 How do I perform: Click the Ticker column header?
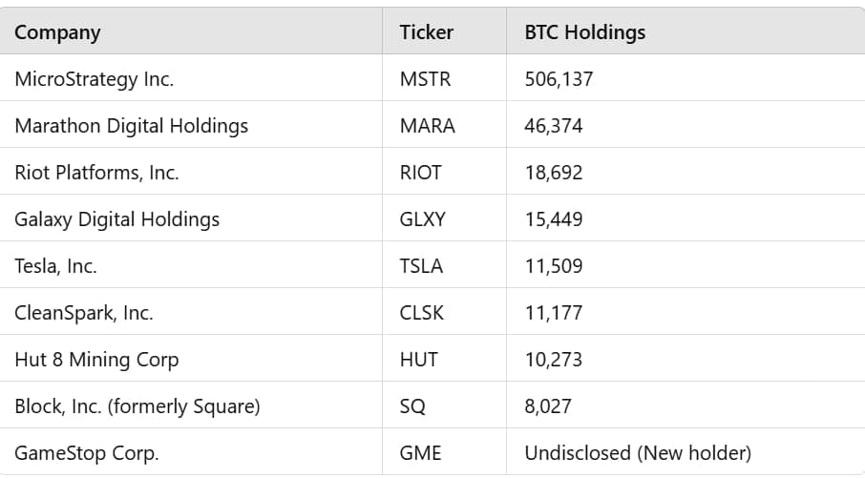coord(426,32)
